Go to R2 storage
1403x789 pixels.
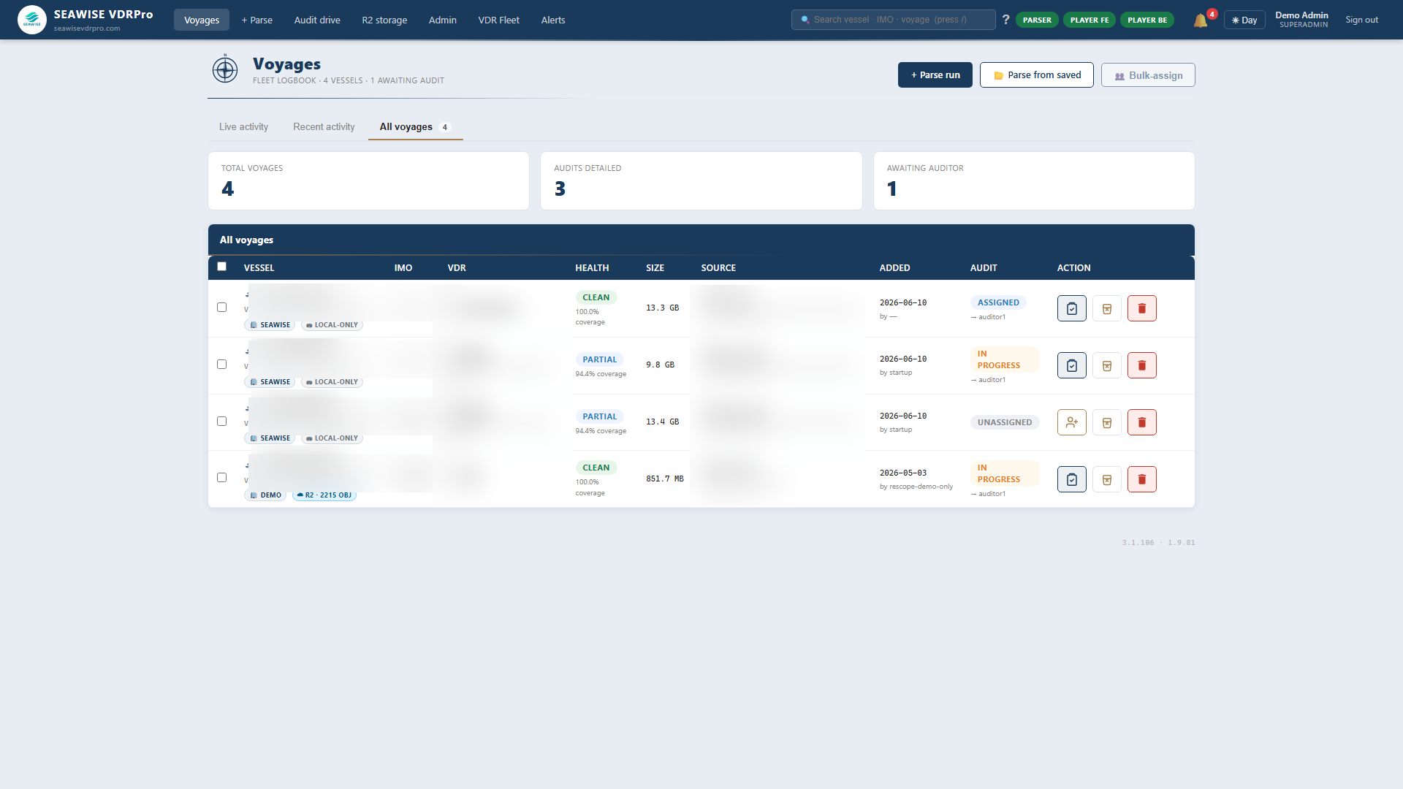[384, 20]
